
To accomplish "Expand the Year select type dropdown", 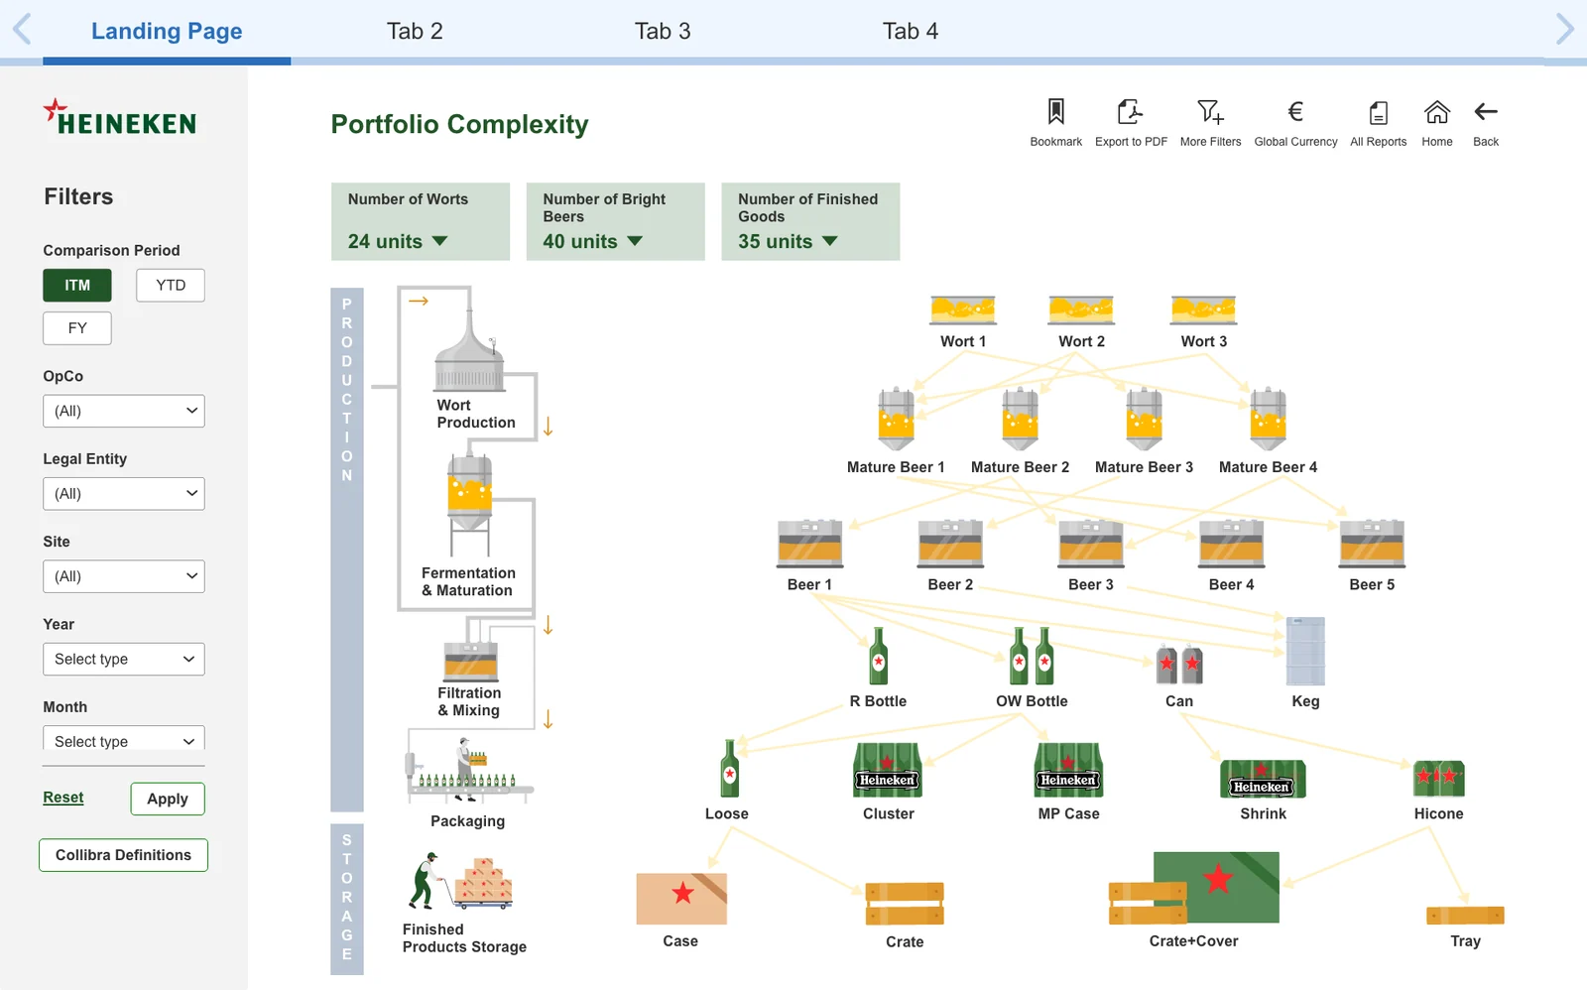I will coord(124,660).
